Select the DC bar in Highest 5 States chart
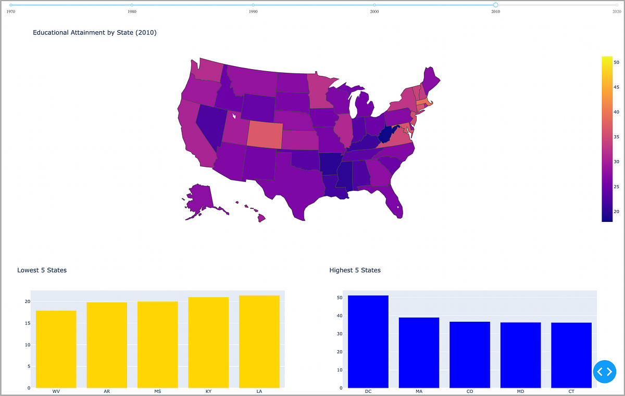Image resolution: width=625 pixels, height=396 pixels. [368, 340]
